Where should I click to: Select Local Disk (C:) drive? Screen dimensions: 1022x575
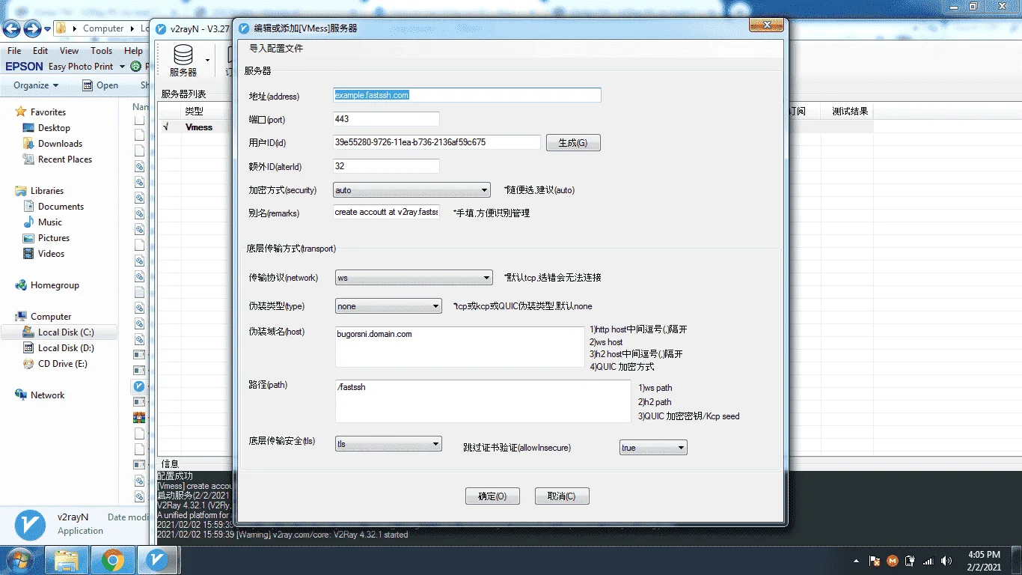[66, 332]
